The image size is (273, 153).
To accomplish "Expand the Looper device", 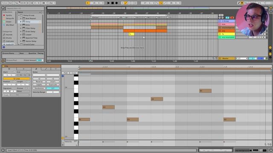I will pos(21,35).
